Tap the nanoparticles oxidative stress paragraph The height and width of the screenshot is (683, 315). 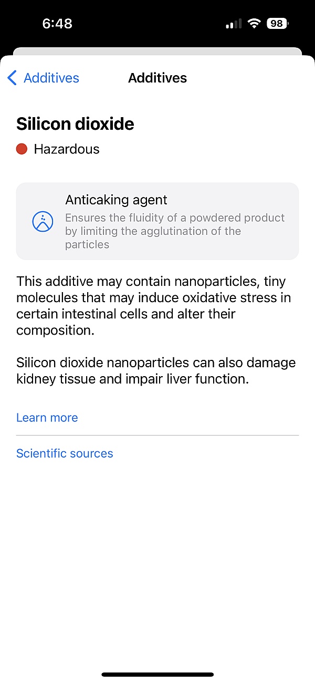pyautogui.click(x=154, y=306)
